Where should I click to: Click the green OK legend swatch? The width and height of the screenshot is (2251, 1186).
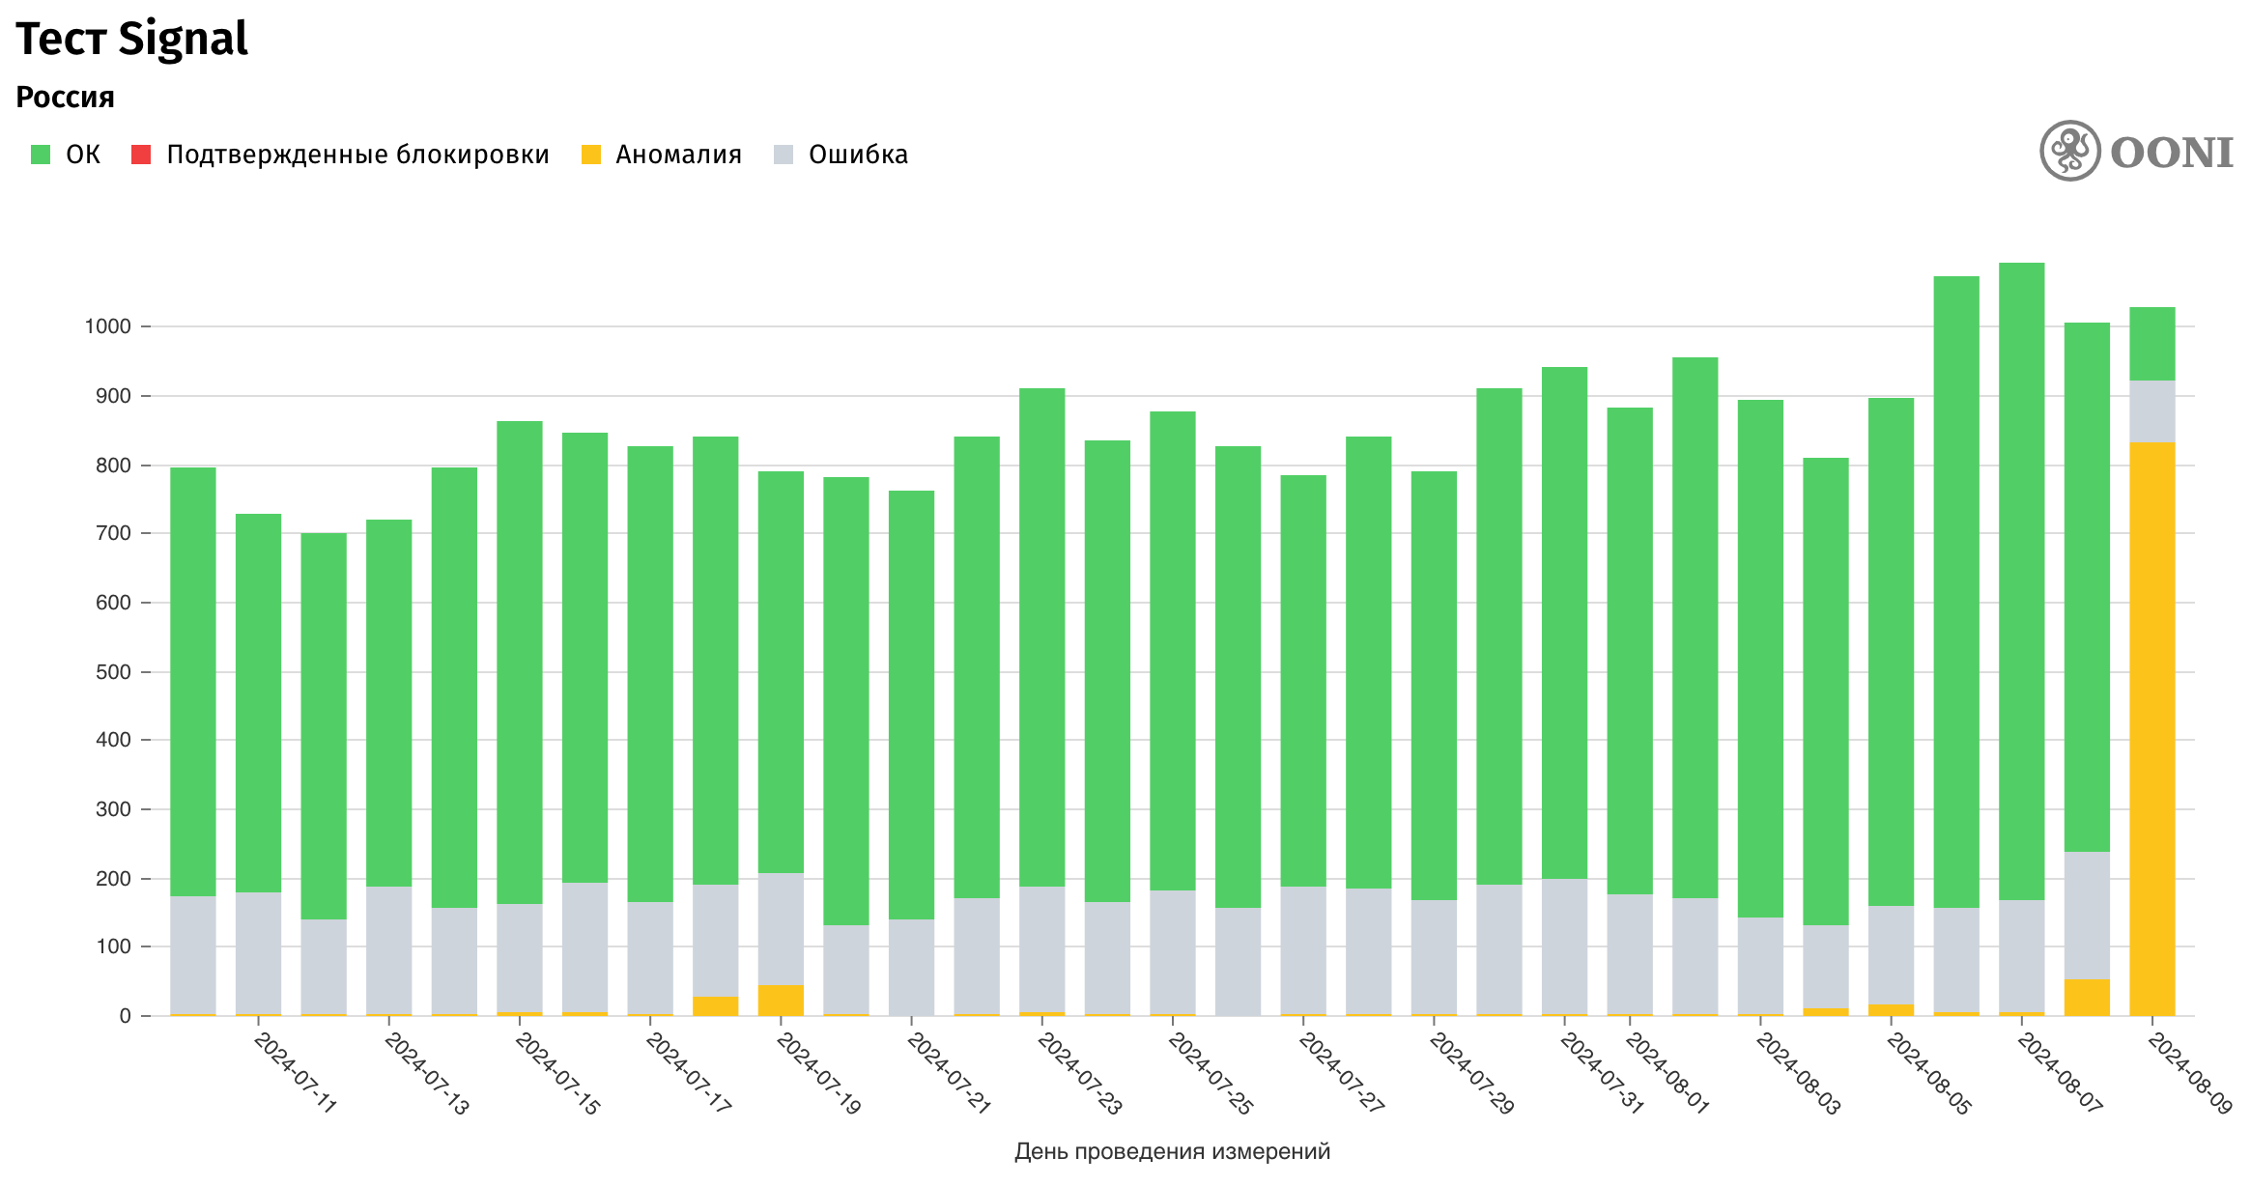(41, 155)
